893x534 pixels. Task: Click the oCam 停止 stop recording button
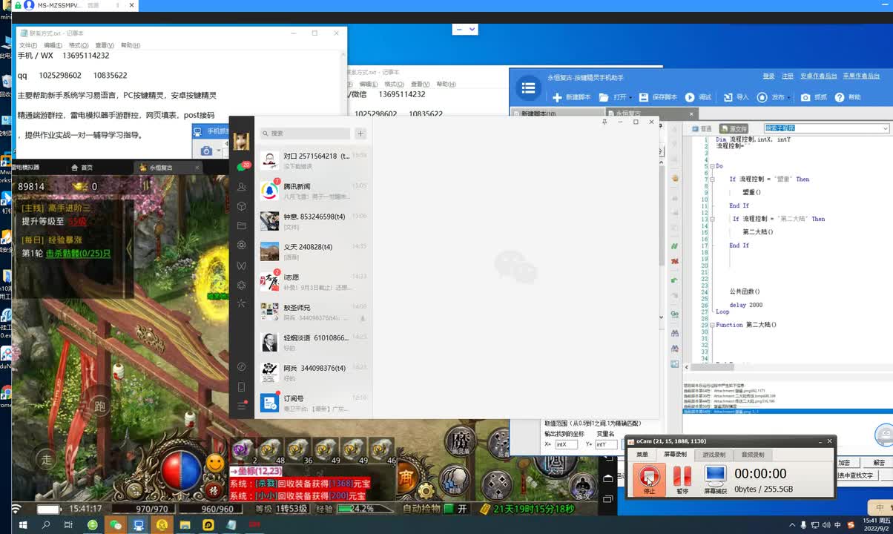click(x=650, y=478)
